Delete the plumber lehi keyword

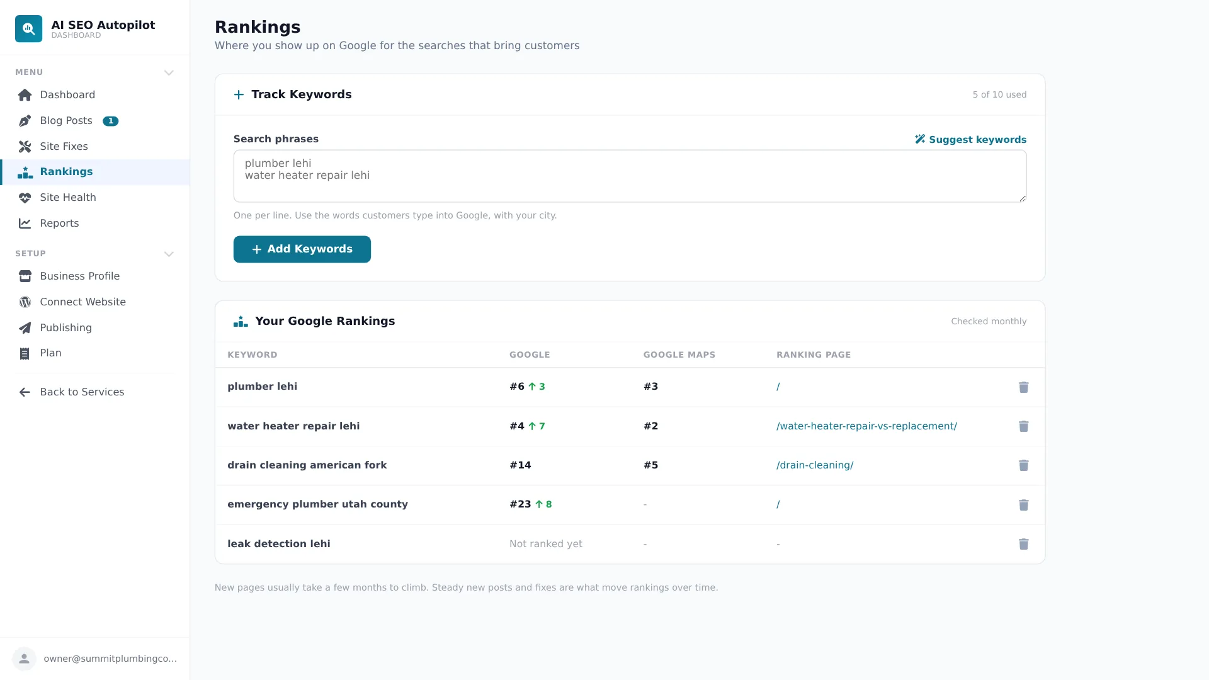click(x=1023, y=387)
